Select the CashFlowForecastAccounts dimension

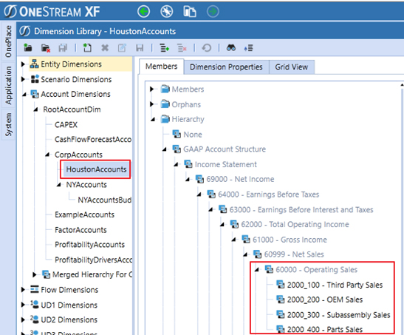pyautogui.click(x=93, y=140)
